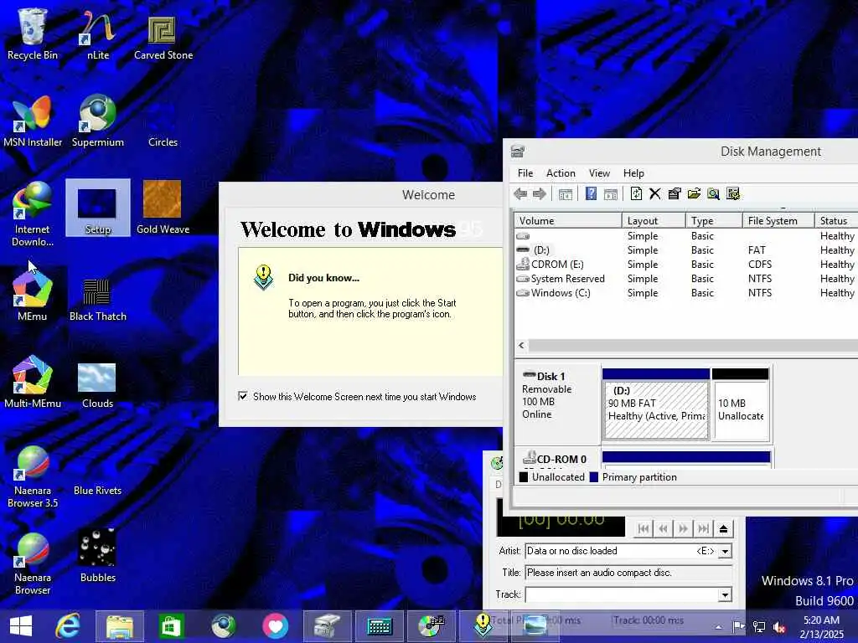Click the Refresh toolbar icon in Disk Management
The height and width of the screenshot is (643, 858).
coord(636,193)
